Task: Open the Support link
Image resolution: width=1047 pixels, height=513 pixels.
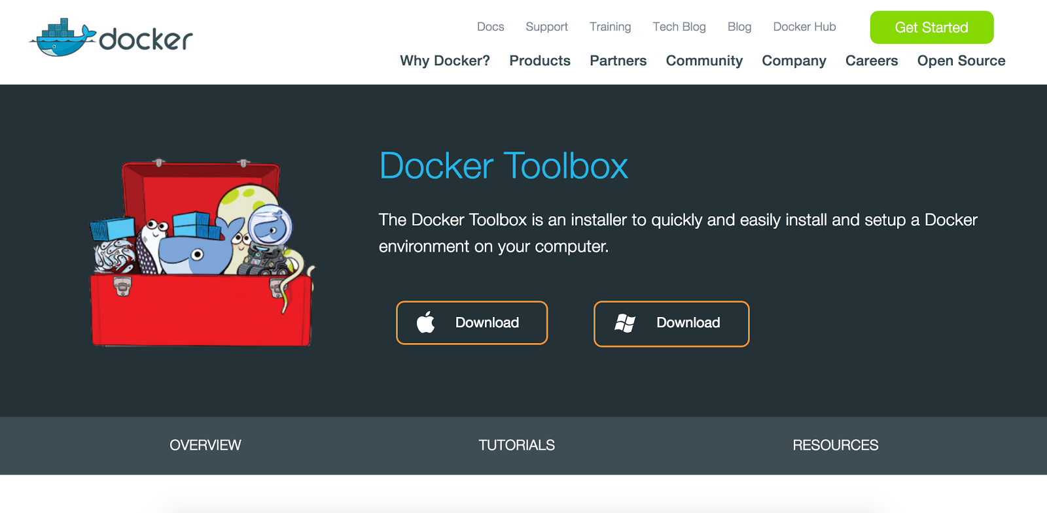Action: pyautogui.click(x=547, y=27)
